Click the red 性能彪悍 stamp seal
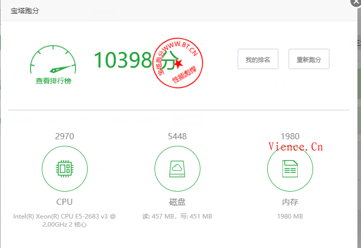 click(x=179, y=63)
